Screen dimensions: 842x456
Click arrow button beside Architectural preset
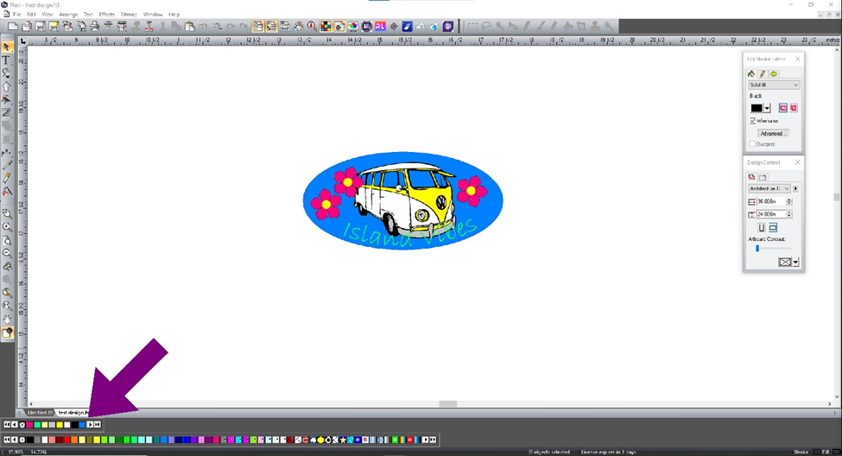pos(796,188)
